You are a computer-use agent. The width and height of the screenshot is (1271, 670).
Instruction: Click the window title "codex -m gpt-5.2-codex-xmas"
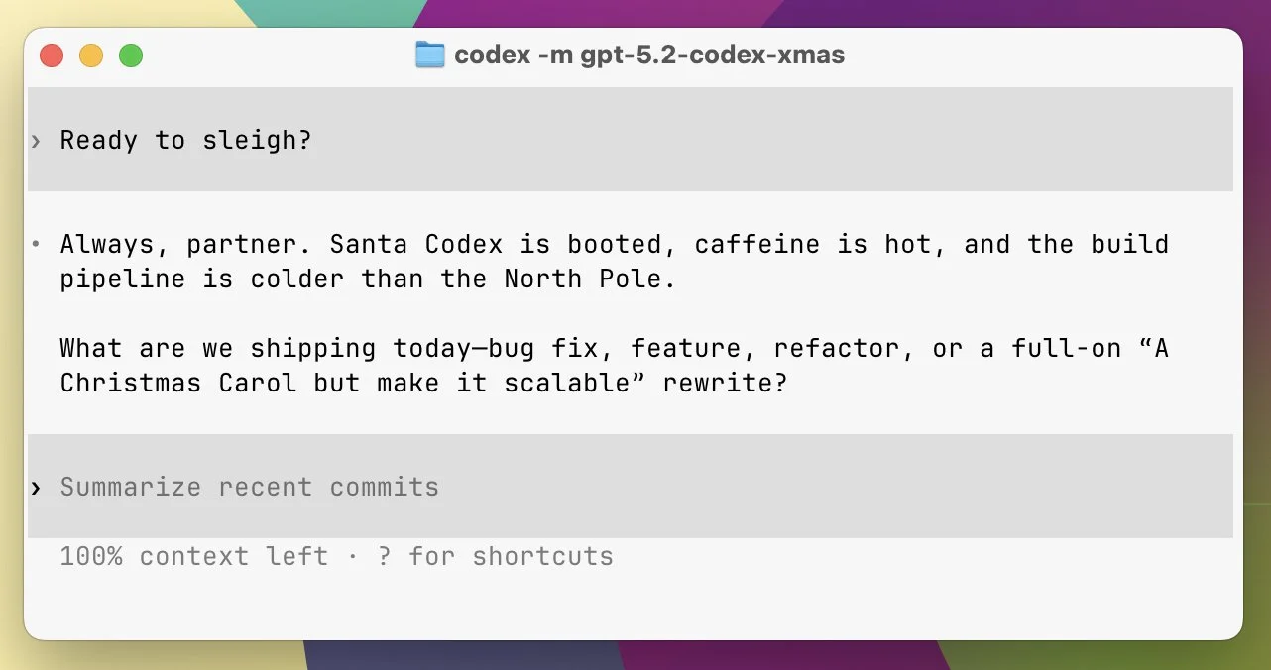648,55
